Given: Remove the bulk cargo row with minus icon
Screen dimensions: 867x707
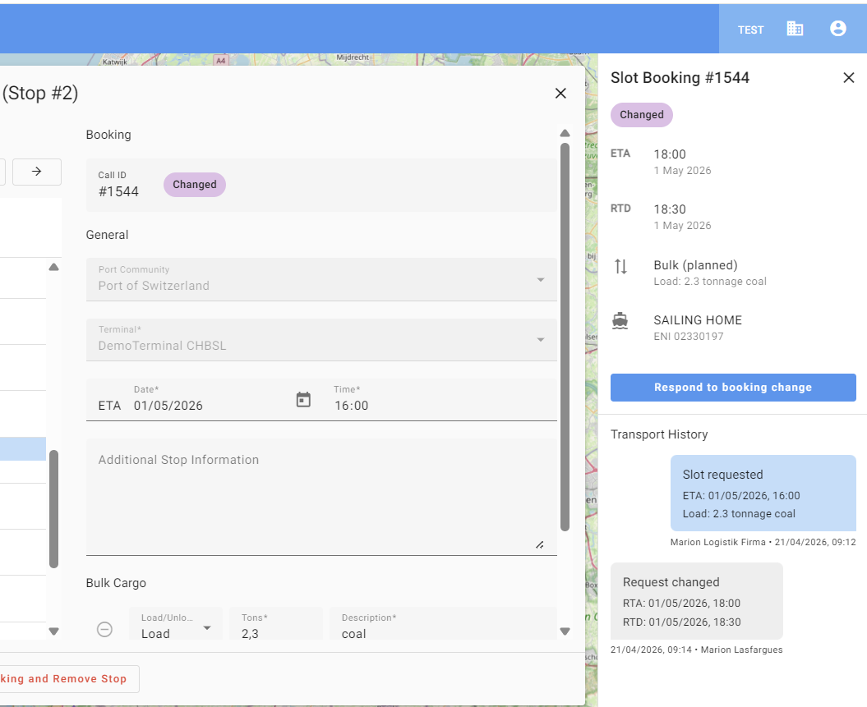Looking at the screenshot, I should point(105,629).
